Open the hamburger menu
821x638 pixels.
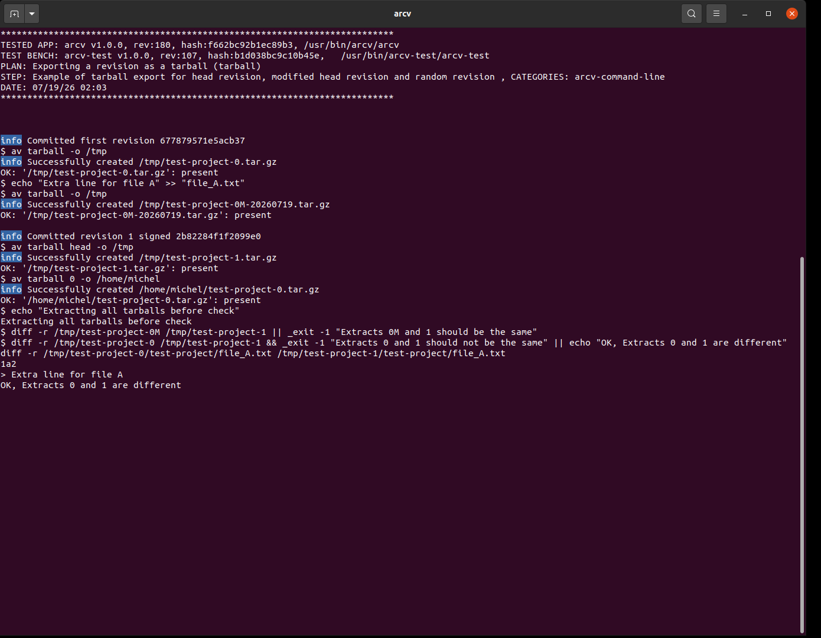716,14
